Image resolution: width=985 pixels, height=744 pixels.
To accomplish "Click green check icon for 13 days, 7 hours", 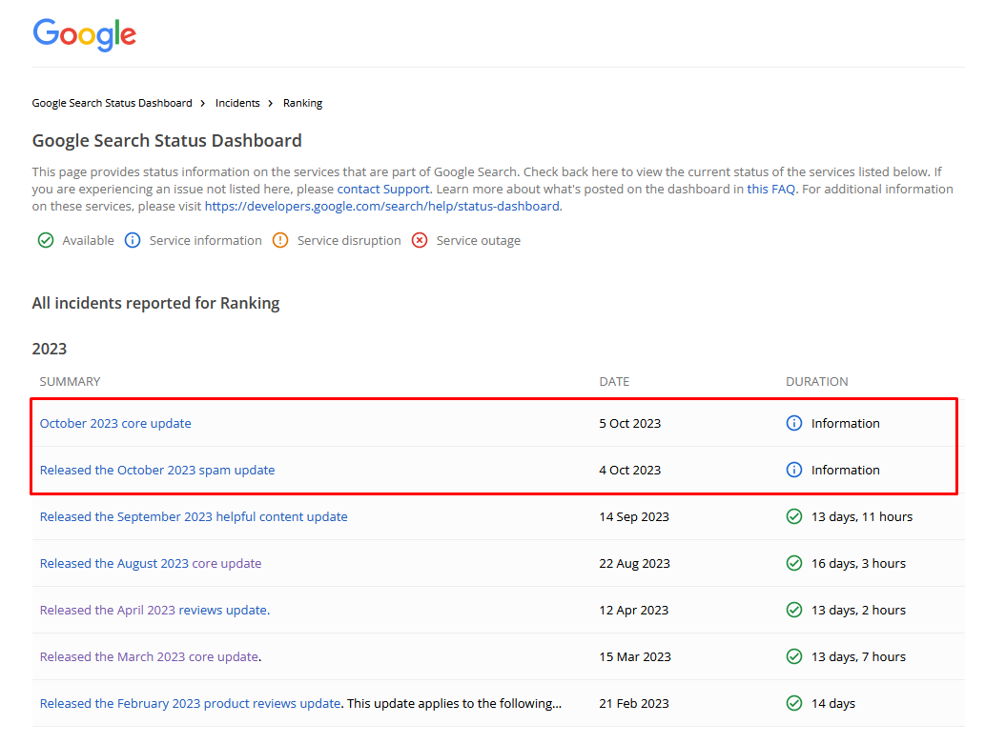I will pyautogui.click(x=794, y=656).
